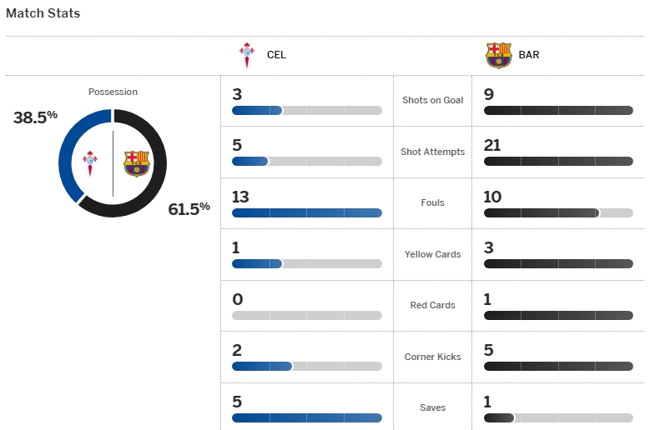Select the Yellow Cards stat label
Screen dimensions: 650x430
432,254
